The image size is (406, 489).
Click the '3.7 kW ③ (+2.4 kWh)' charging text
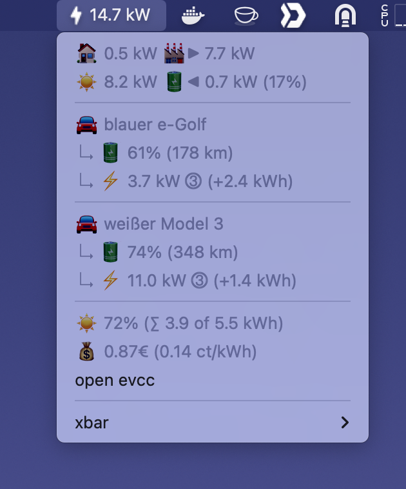[210, 181]
